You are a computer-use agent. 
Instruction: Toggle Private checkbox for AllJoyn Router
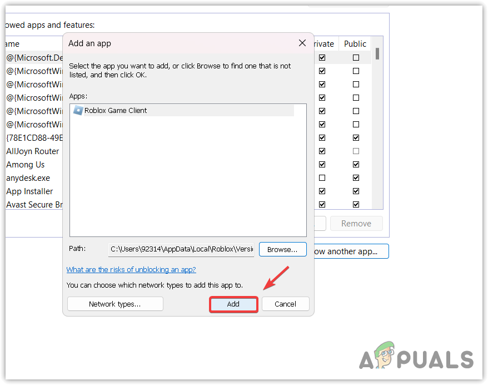(x=322, y=151)
